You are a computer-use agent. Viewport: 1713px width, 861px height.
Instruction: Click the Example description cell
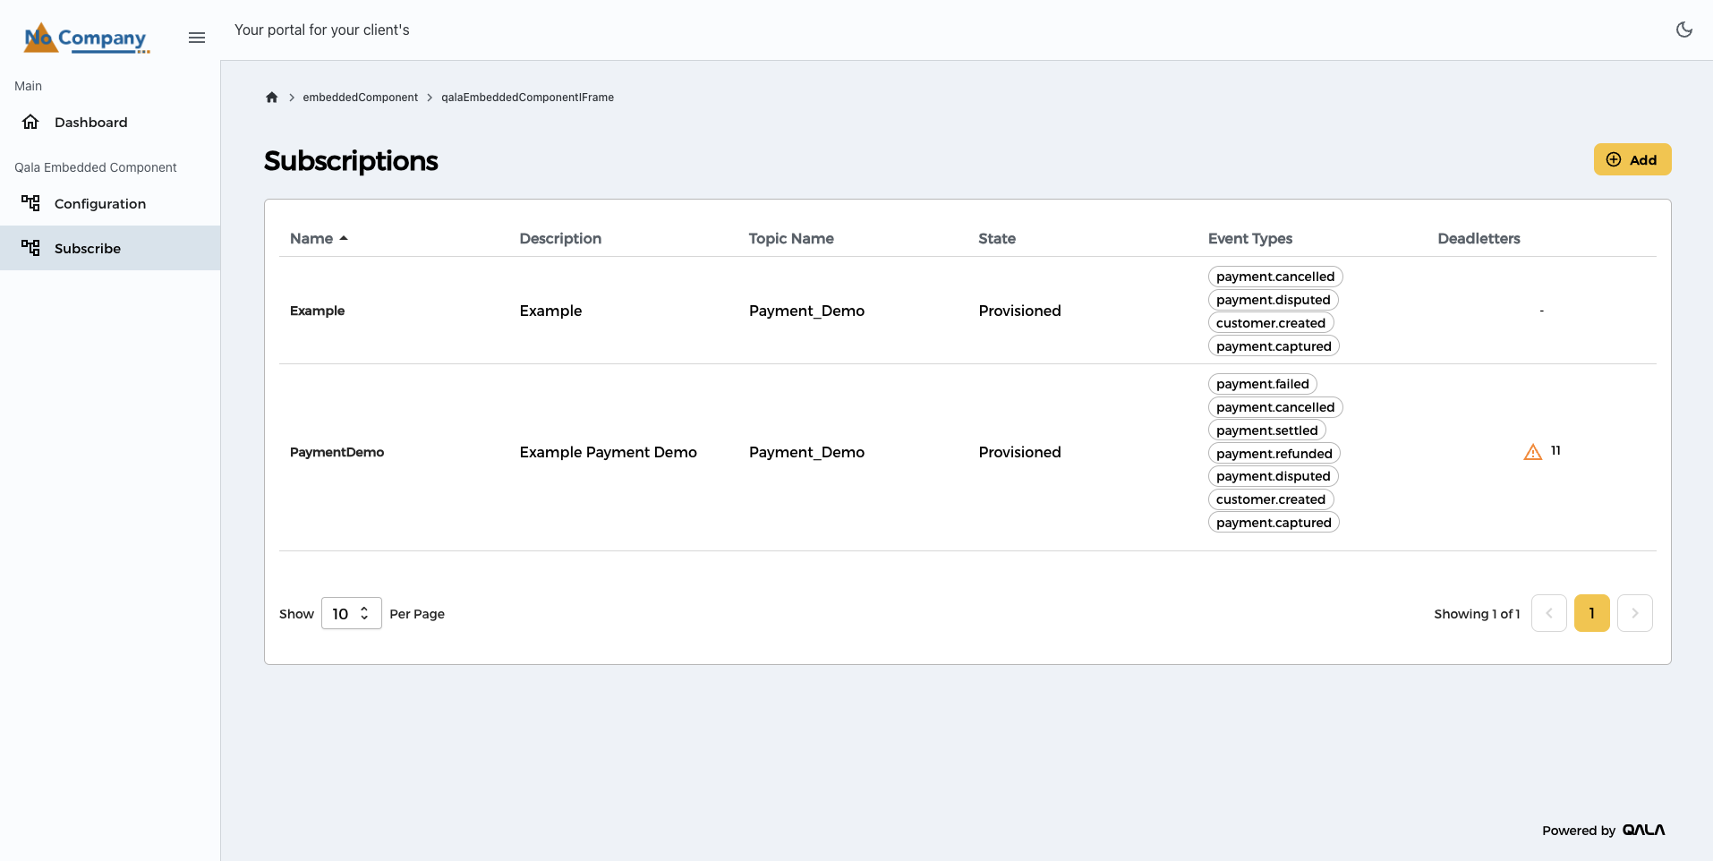click(x=550, y=311)
